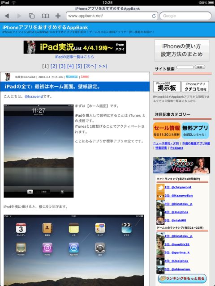Image resolution: width=215 pixels, height=286 pixels.
Task: Open game ranking 5位: @akinorism
Action: coord(177,269)
